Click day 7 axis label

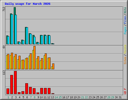(31, 97)
